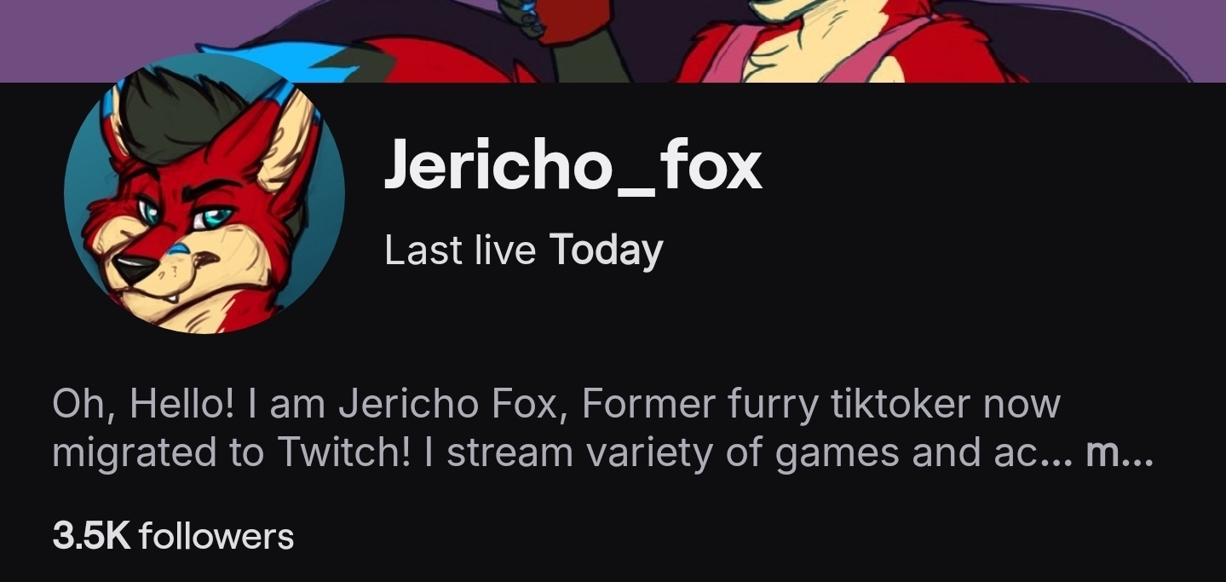Tap the bio line mentioning furry tiktoker
This screenshot has width=1226, height=582.
556,403
